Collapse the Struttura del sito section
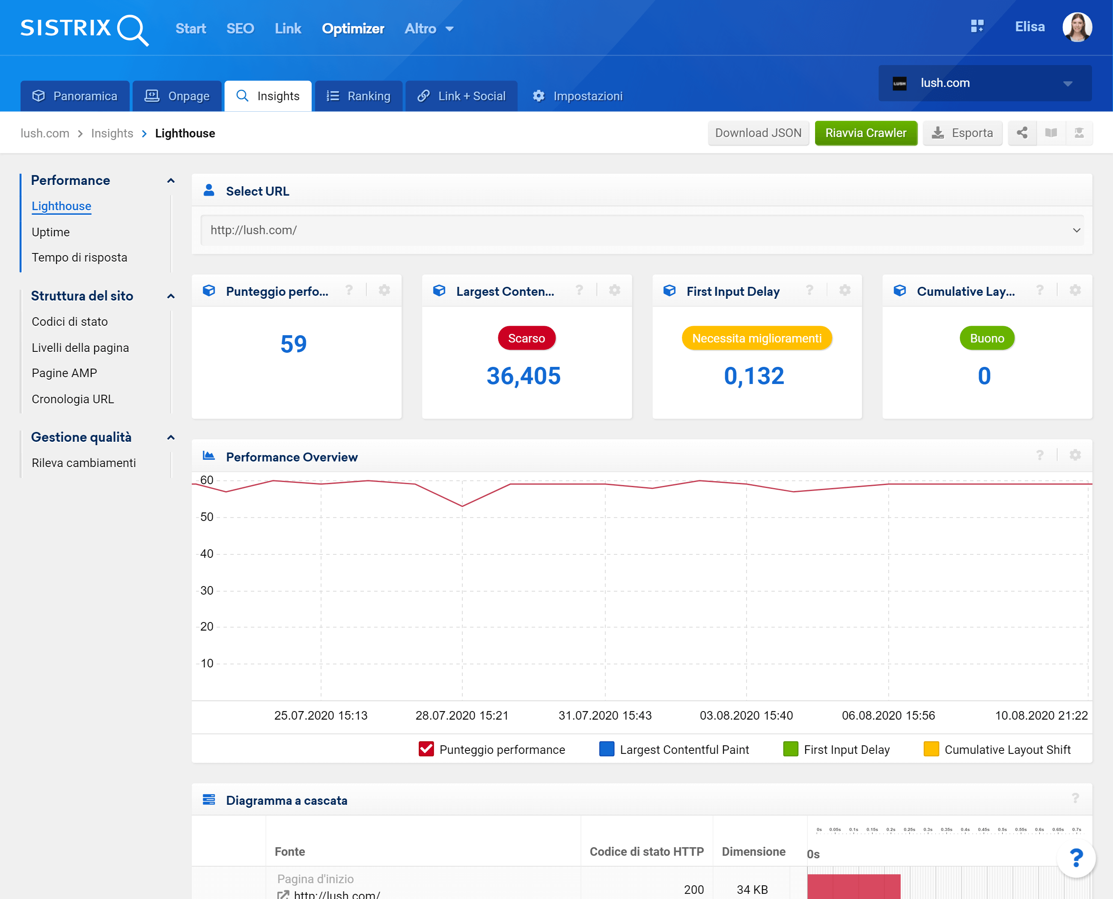Viewport: 1113px width, 899px height. coord(170,296)
